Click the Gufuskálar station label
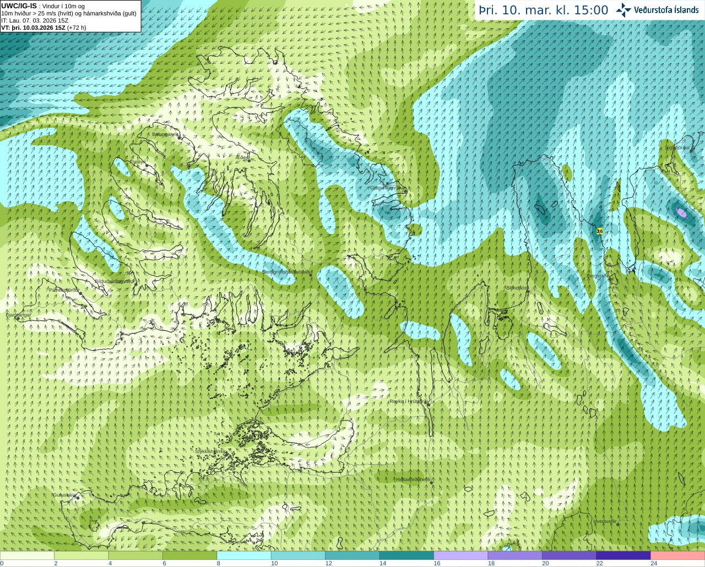 pyautogui.click(x=64, y=495)
